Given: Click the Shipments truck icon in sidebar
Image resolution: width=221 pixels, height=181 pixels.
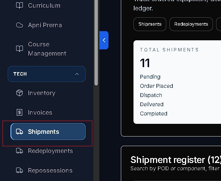Looking at the screenshot, I should pyautogui.click(x=19, y=132).
